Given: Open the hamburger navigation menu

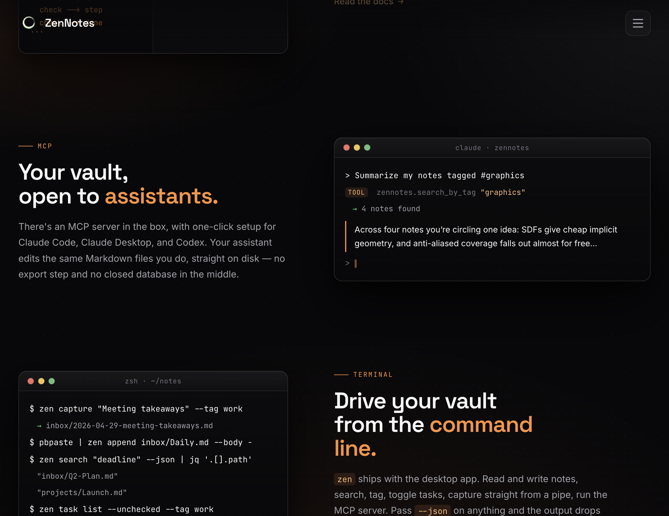Looking at the screenshot, I should coord(638,23).
